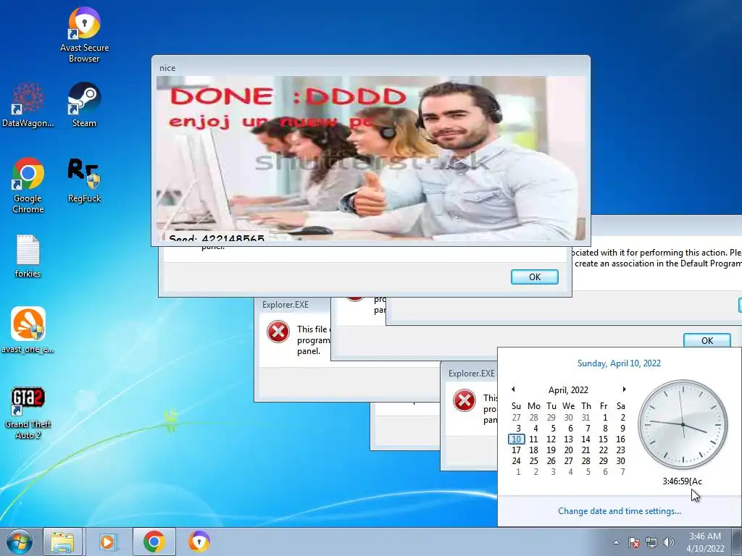This screenshot has height=556, width=742.
Task: Click the nice window title bar
Action: 370,67
